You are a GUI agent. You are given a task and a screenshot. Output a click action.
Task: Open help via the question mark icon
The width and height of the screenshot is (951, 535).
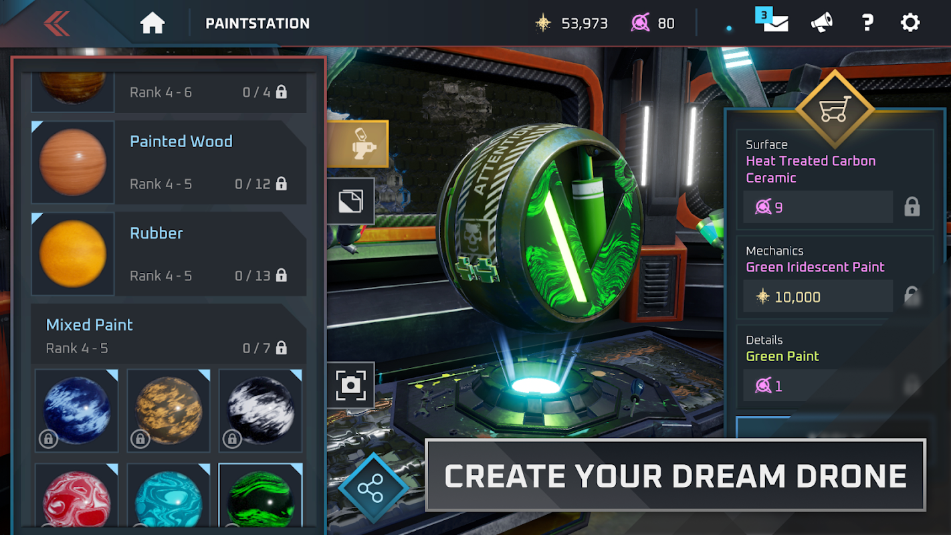pyautogui.click(x=867, y=23)
